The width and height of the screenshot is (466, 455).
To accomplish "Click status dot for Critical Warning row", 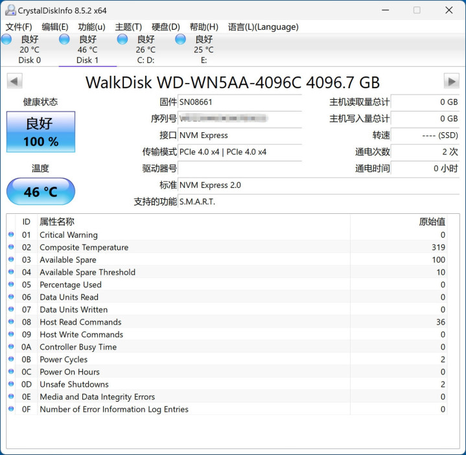I will [x=11, y=235].
